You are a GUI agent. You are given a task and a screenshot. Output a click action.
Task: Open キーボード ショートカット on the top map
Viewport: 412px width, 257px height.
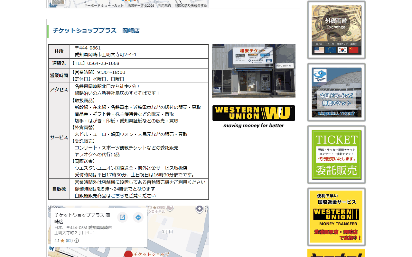(x=104, y=5)
